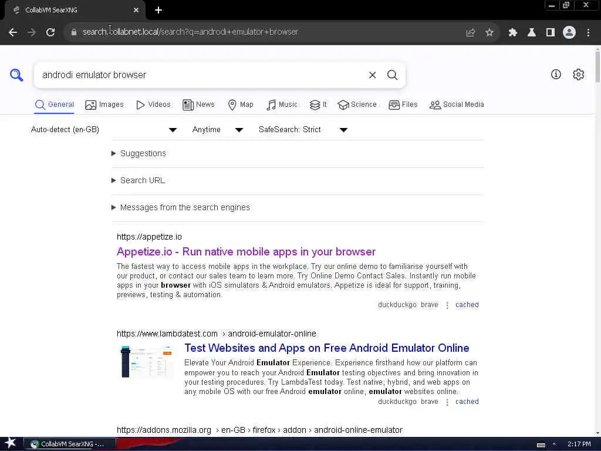Switch to the Social Media category tab
The height and width of the screenshot is (451, 601).
(x=457, y=105)
